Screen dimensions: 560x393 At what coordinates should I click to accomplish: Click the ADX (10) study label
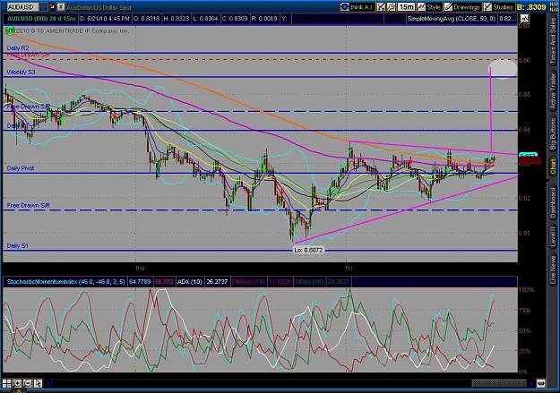[x=190, y=282]
